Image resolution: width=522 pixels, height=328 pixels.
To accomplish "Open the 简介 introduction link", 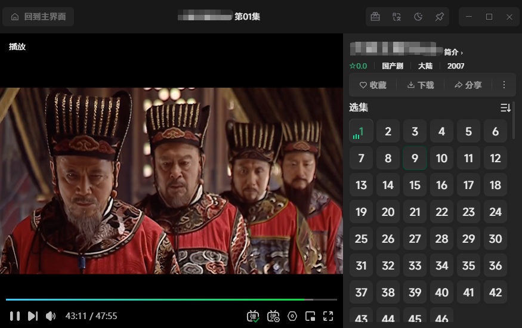I will 453,52.
